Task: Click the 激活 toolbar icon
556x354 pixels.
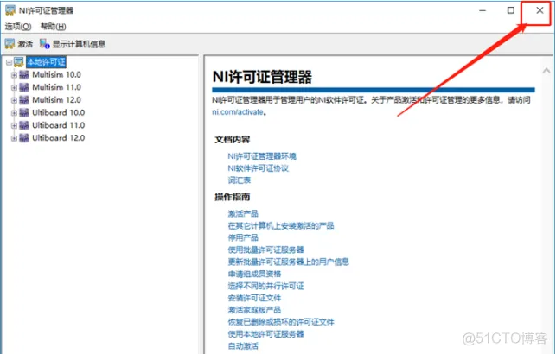Action: click(x=10, y=44)
